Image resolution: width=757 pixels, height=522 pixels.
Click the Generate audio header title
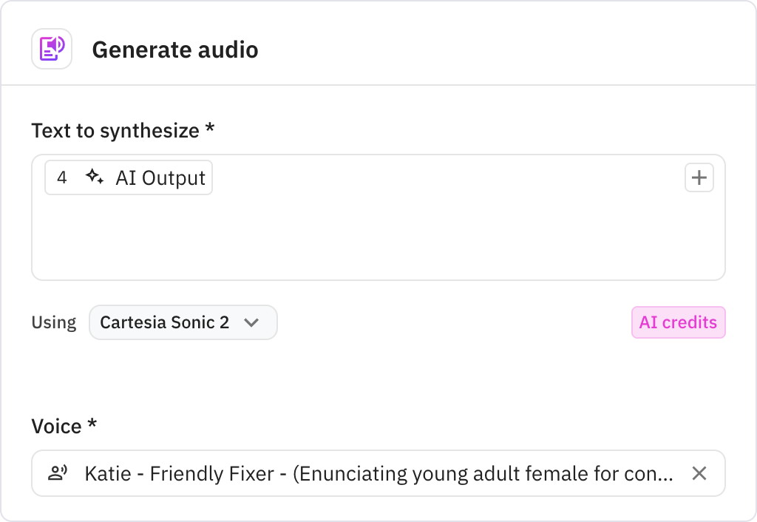click(x=175, y=50)
